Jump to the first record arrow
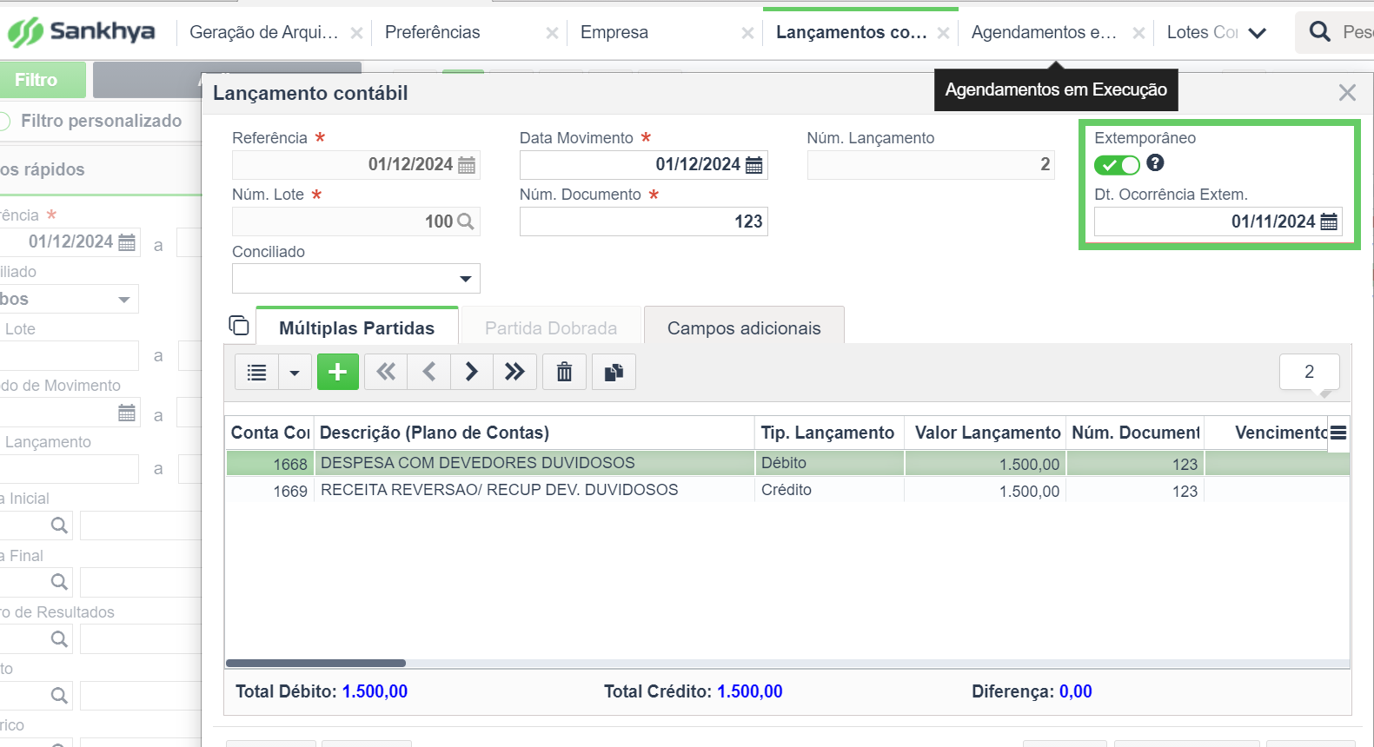 click(386, 372)
